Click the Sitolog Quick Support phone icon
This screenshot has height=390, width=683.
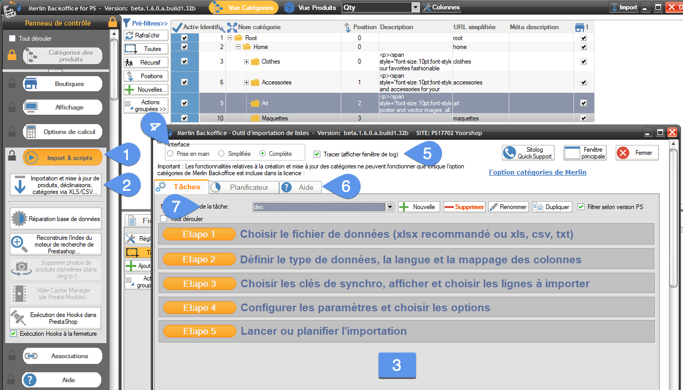509,153
